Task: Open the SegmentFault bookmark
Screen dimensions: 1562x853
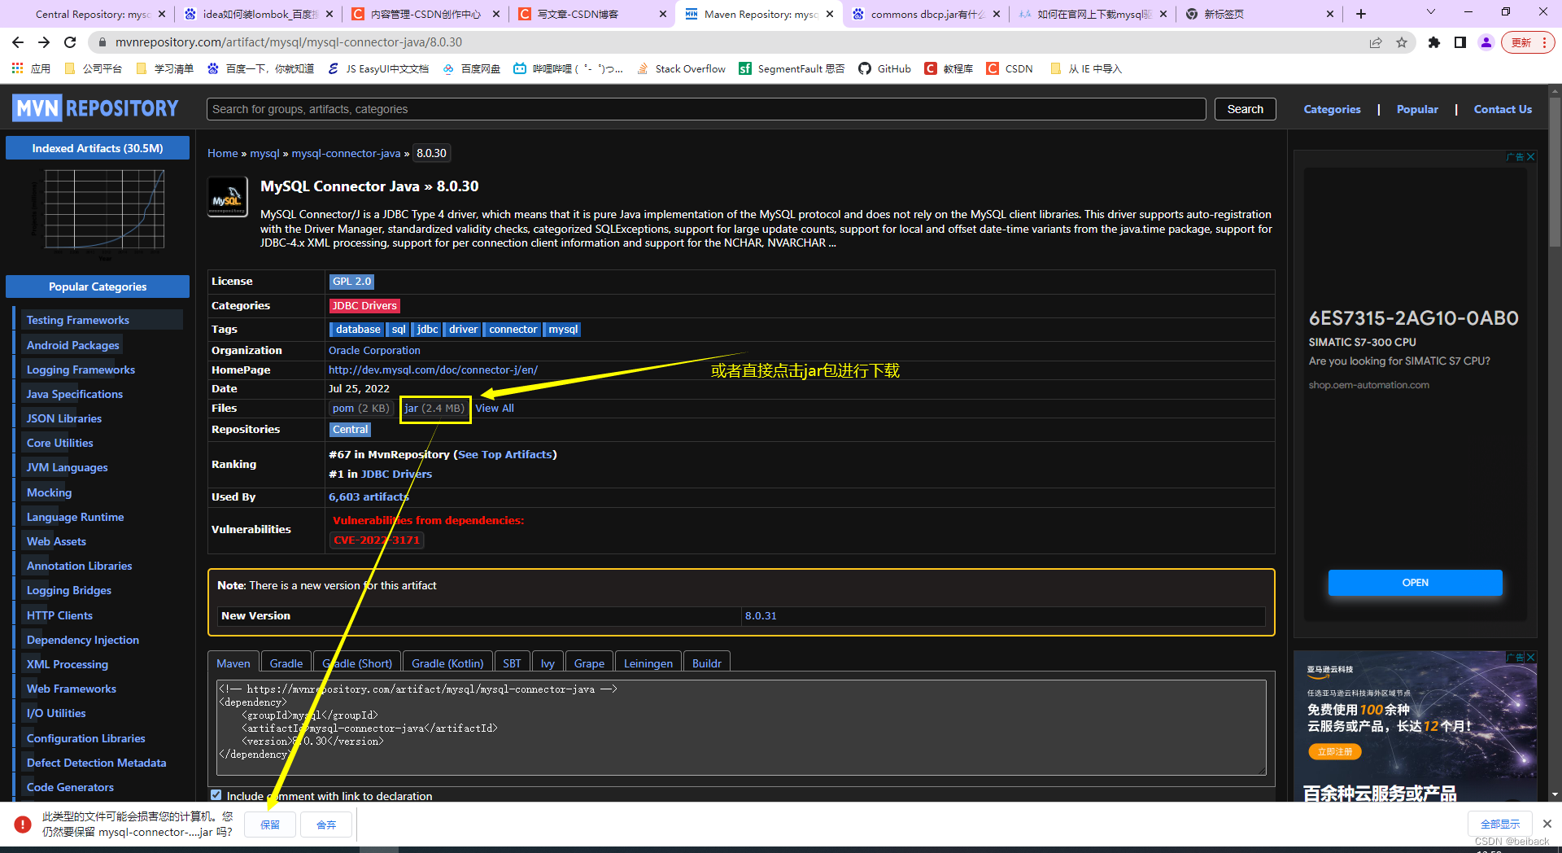Action: point(792,68)
